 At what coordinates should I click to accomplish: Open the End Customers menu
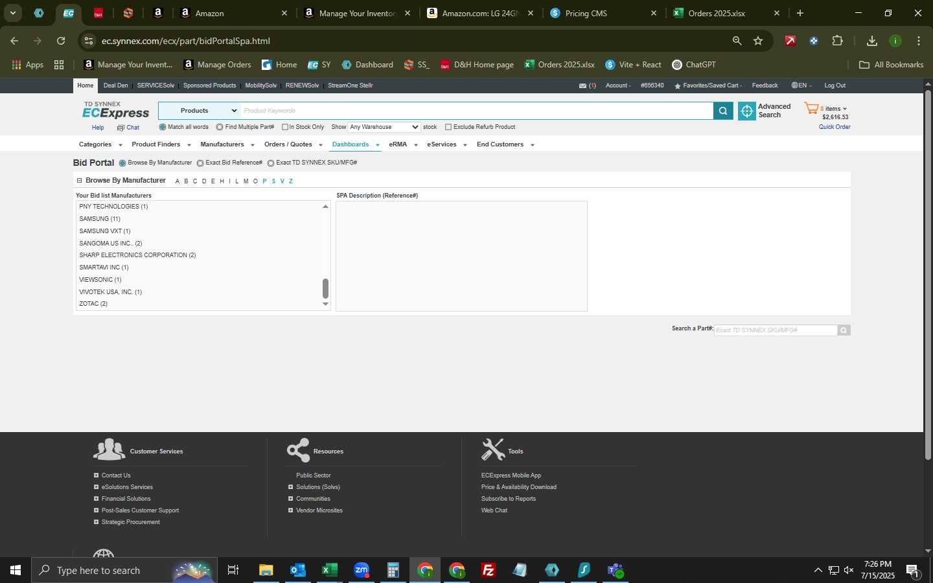coord(505,144)
